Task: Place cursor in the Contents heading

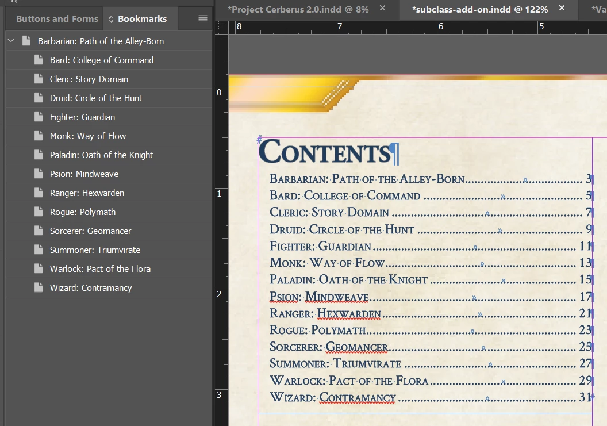Action: pos(325,152)
